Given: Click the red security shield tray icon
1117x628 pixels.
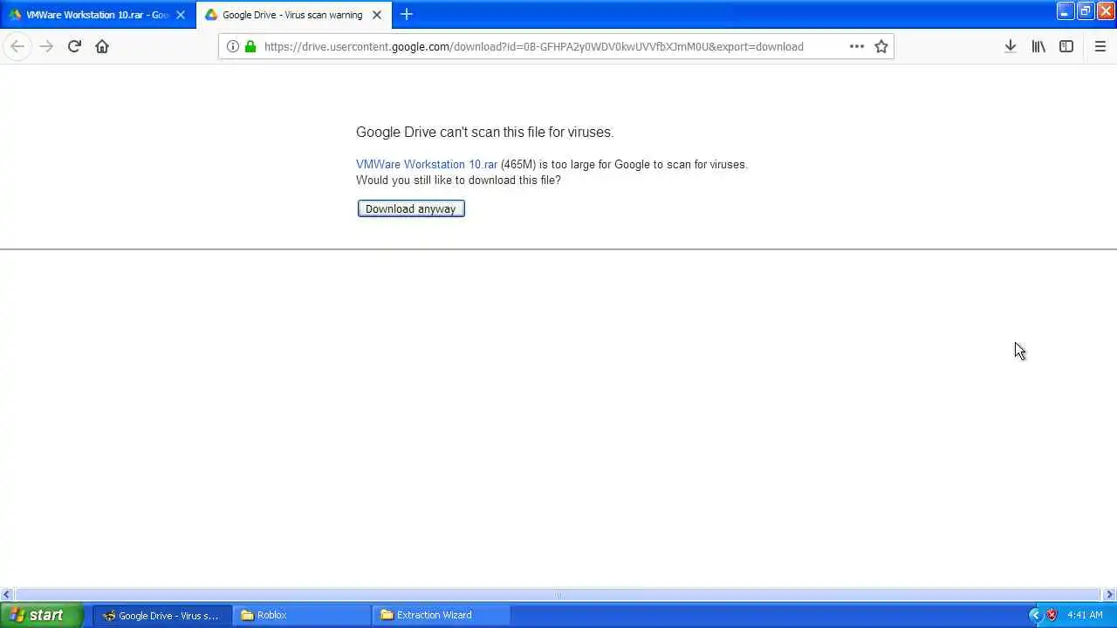Looking at the screenshot, I should (1052, 615).
